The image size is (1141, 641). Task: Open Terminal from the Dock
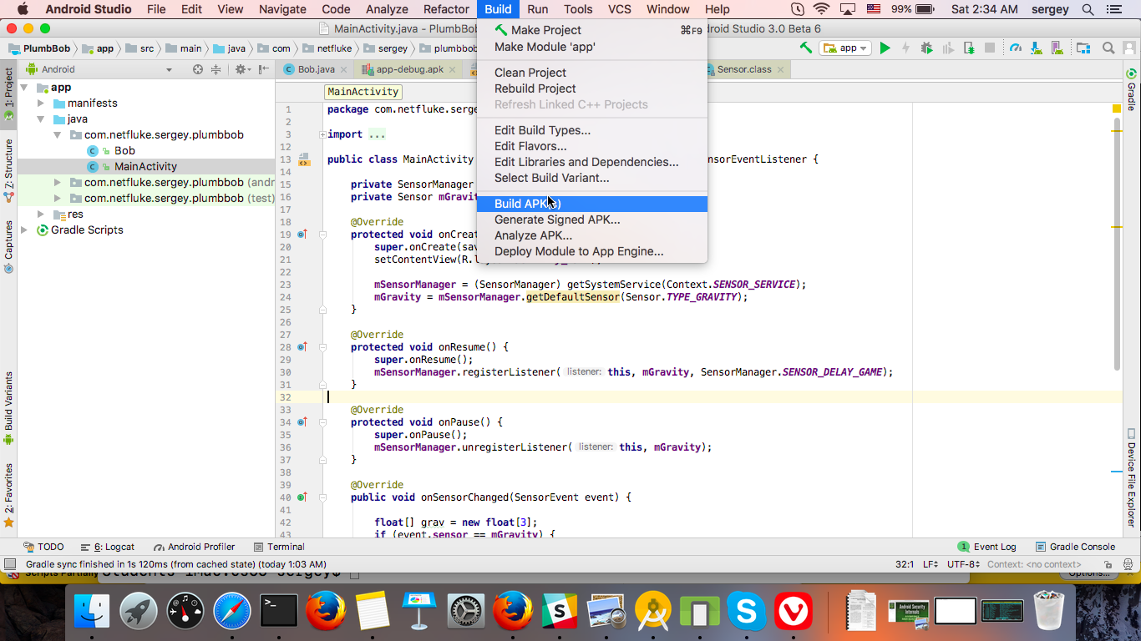pos(279,611)
